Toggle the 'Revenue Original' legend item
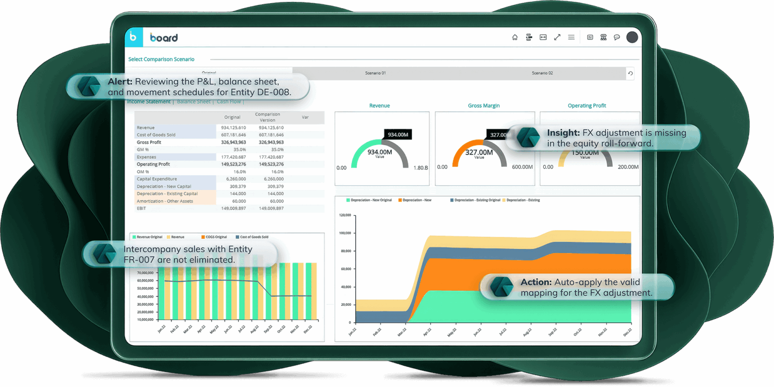This screenshot has width=774, height=387. pyautogui.click(x=149, y=236)
